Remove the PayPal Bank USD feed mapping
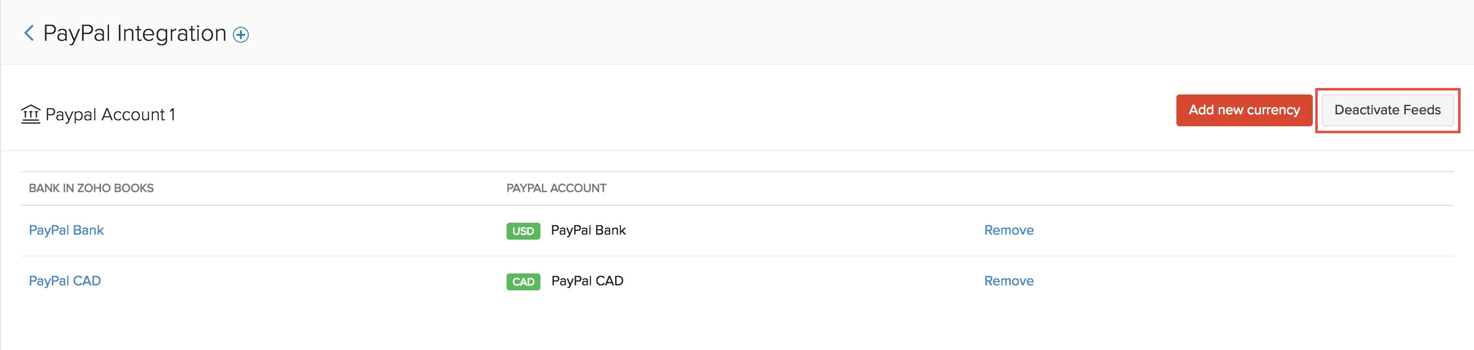 [1009, 230]
